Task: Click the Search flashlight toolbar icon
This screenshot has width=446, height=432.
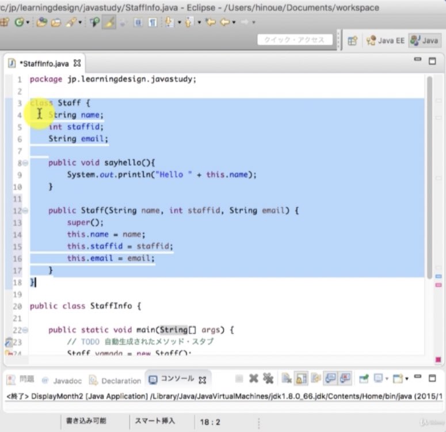Action: pyautogui.click(x=71, y=22)
